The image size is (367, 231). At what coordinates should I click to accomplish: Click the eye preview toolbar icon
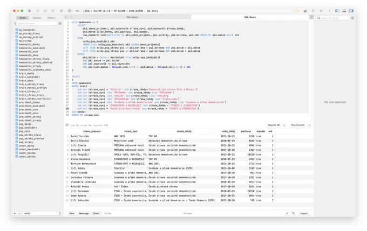(45, 11)
